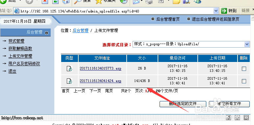Click the 删除选定的文件 button
This screenshot has width=254, height=125.
(x=183, y=104)
